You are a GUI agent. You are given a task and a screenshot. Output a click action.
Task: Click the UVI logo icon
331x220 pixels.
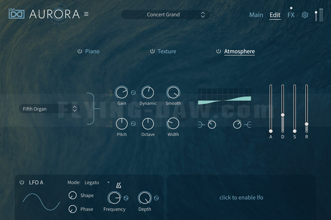click(x=16, y=14)
